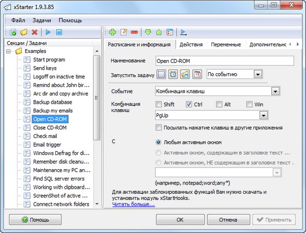Select 'Активным окном, содержащим в заголовке текст' radio

click(158, 153)
